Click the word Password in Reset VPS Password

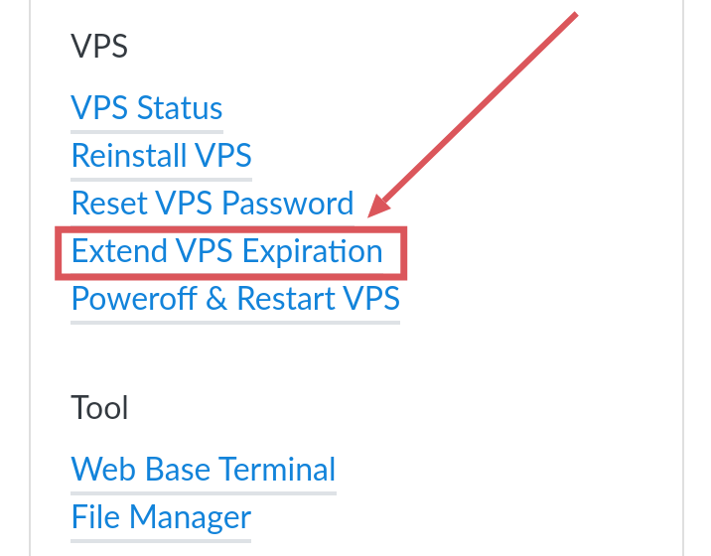point(288,204)
